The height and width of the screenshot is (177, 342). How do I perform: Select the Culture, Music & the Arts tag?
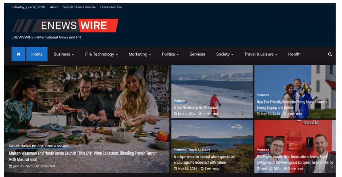tap(26, 146)
